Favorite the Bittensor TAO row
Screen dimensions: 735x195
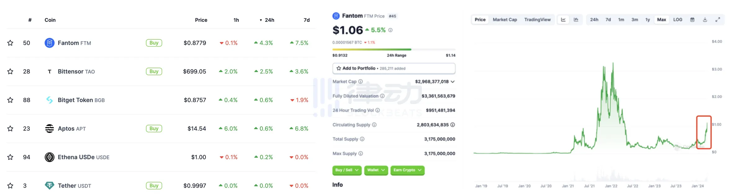(x=10, y=71)
